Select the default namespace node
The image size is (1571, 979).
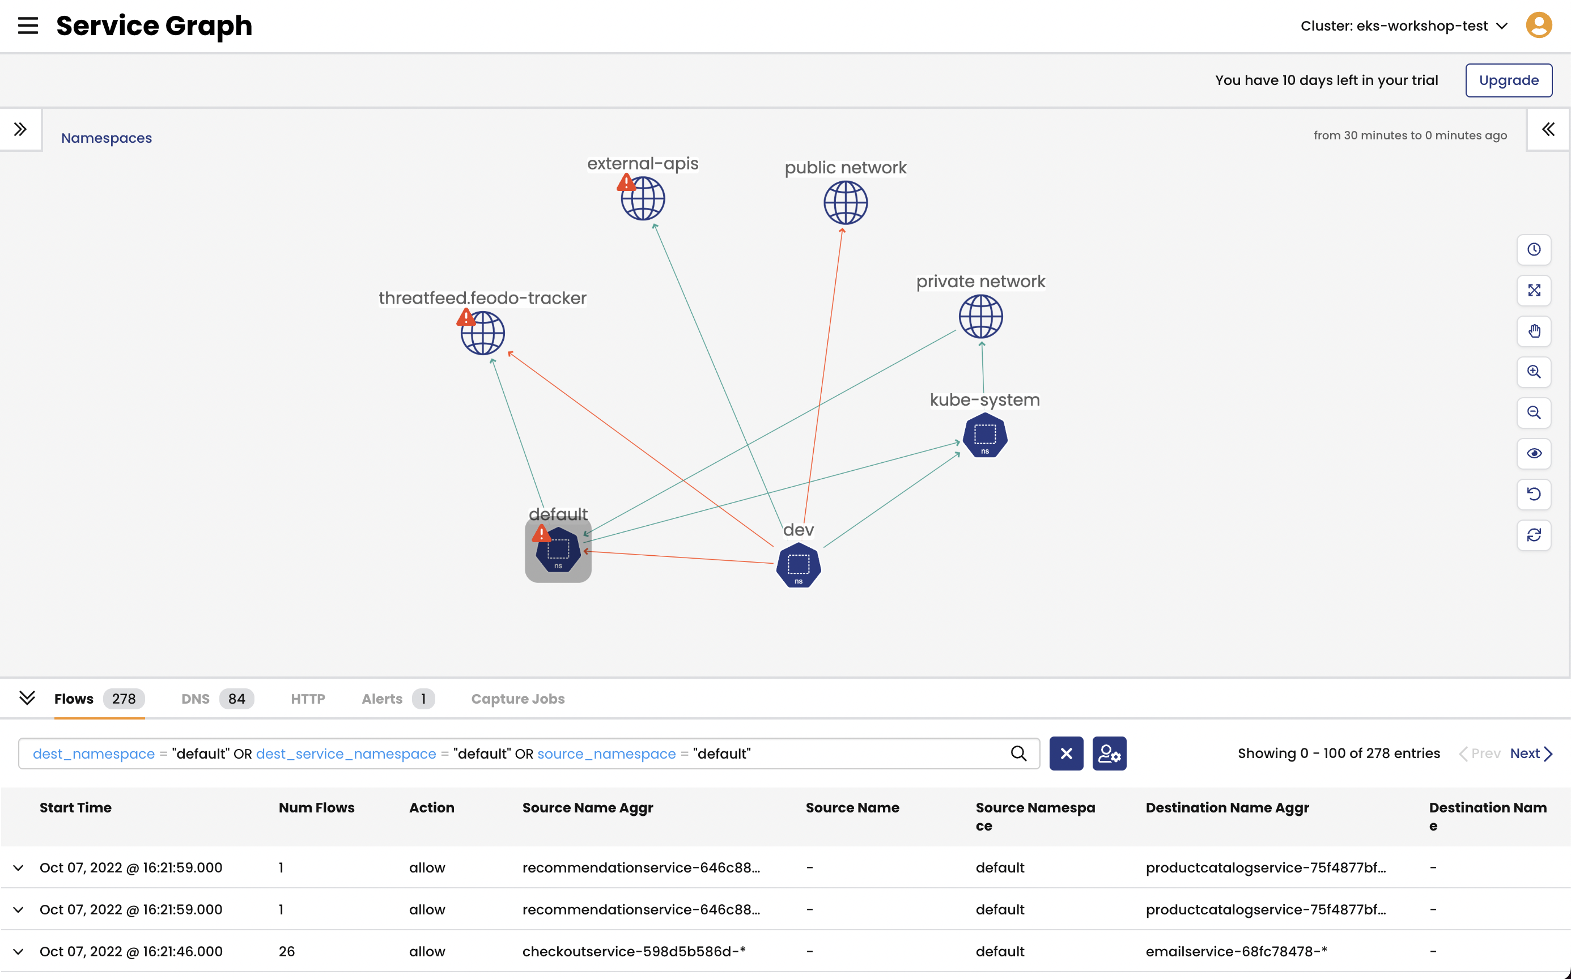point(558,550)
